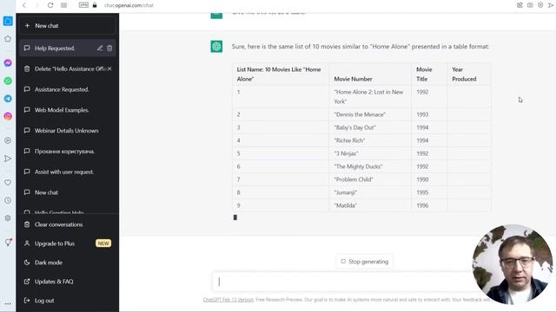Open the Assistance Requested conversation
The image size is (556, 312).
click(68, 89)
